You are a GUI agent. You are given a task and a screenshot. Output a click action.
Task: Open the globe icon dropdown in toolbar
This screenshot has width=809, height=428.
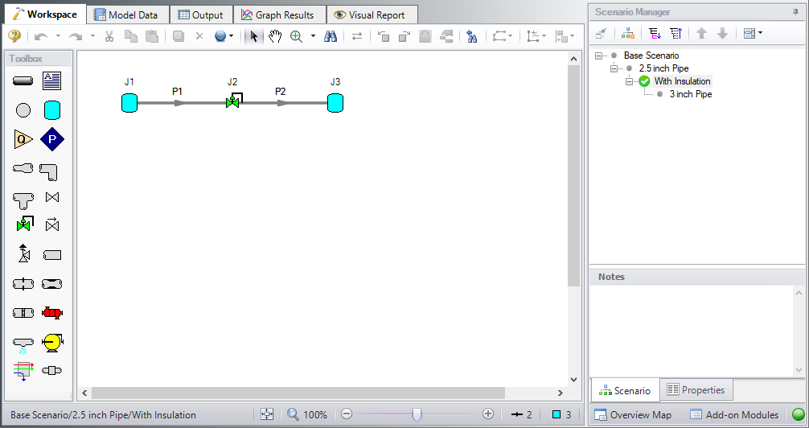[232, 36]
